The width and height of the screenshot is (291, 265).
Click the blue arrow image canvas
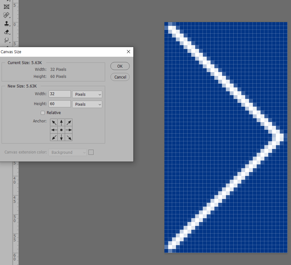click(226, 137)
